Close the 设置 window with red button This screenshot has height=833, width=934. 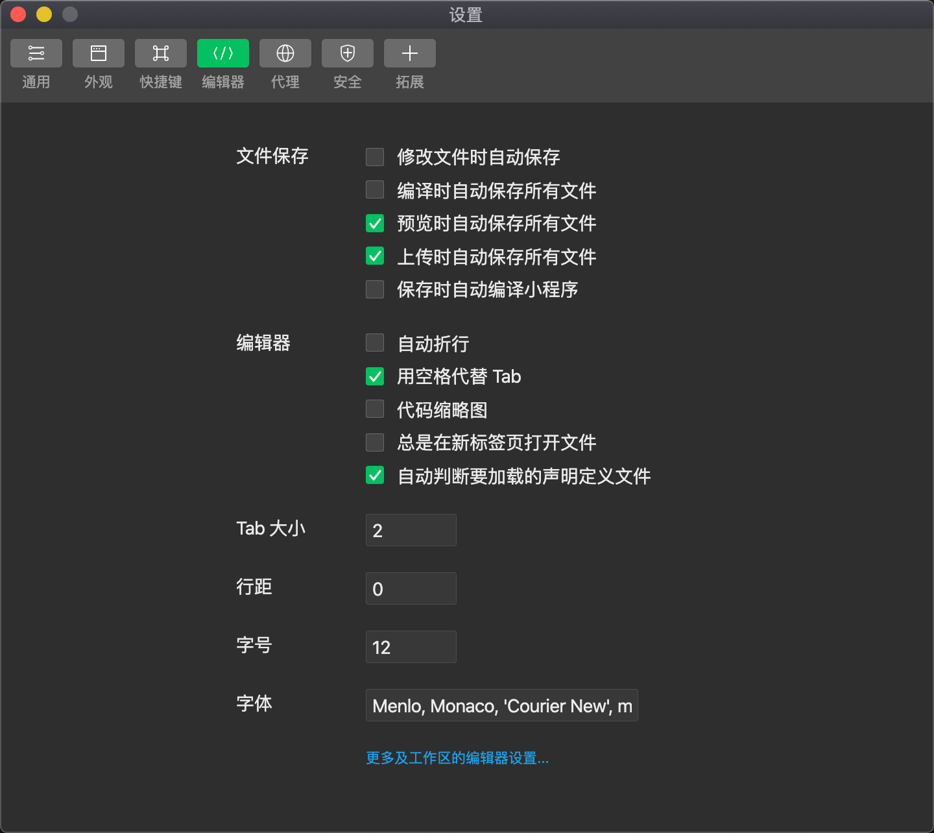point(18,14)
